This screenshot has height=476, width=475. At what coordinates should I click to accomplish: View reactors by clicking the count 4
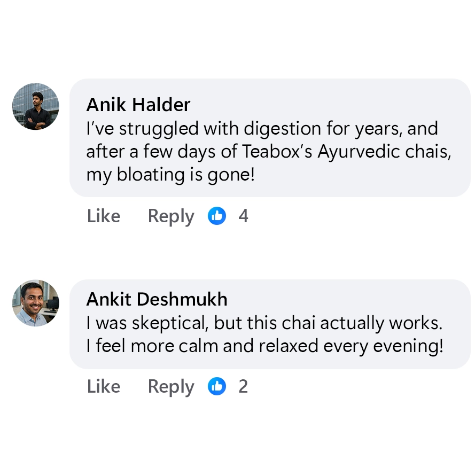(x=244, y=216)
